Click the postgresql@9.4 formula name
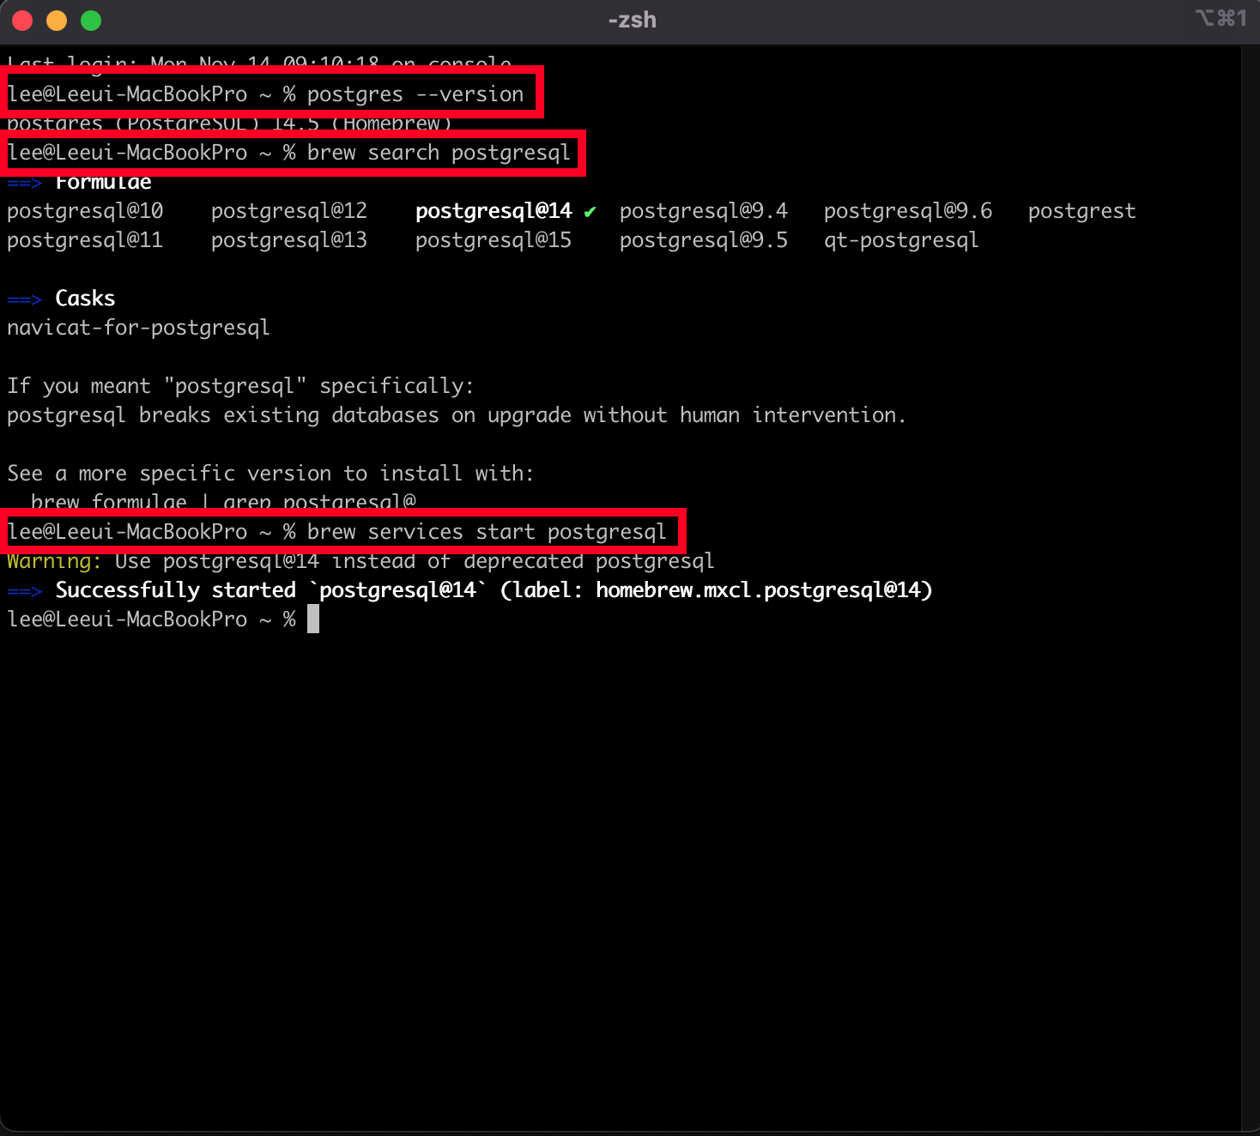The image size is (1260, 1136). point(704,211)
